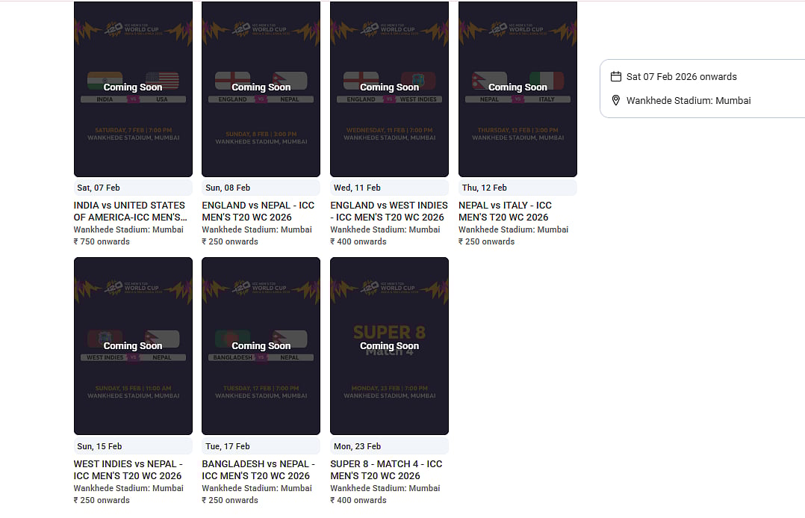Select the West Indies vs Nepal poster
The image size is (805, 518).
tap(133, 346)
